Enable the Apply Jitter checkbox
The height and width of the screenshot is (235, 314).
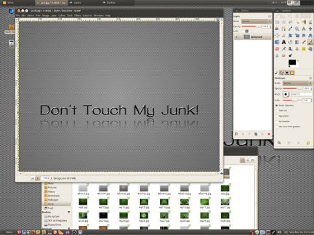(276, 116)
